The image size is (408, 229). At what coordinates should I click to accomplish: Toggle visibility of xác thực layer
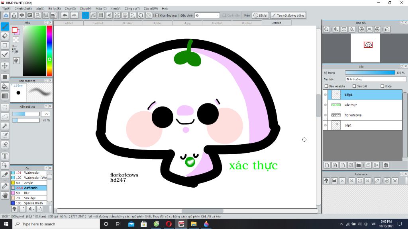coord(325,105)
